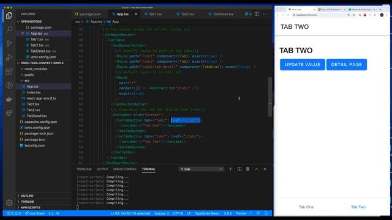The image size is (392, 220).
Task: Start Live Share from status bar
Action: pos(35,213)
